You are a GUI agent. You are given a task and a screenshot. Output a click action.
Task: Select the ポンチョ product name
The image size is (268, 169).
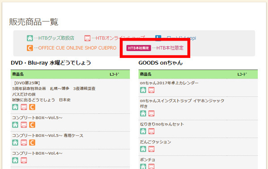coord(147,160)
